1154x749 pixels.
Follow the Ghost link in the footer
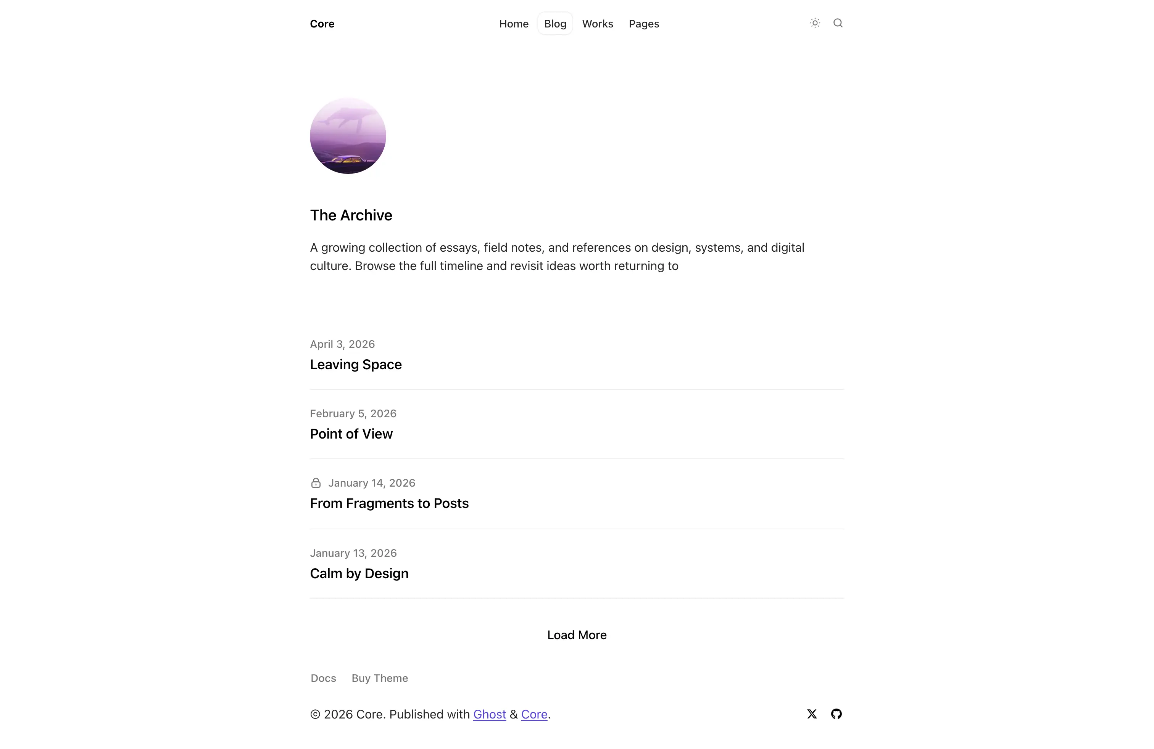[489, 714]
